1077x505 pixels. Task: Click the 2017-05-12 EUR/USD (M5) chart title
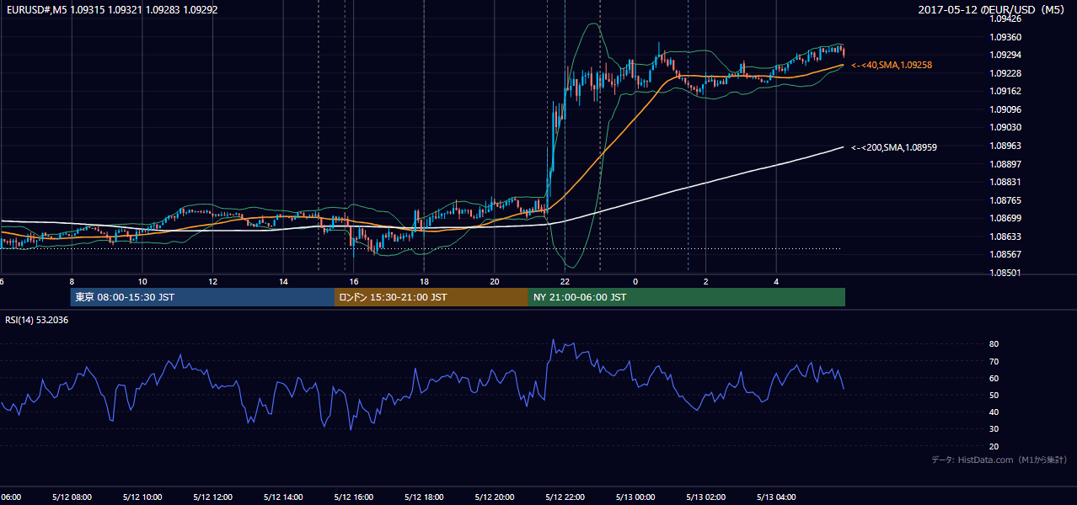[x=993, y=9]
